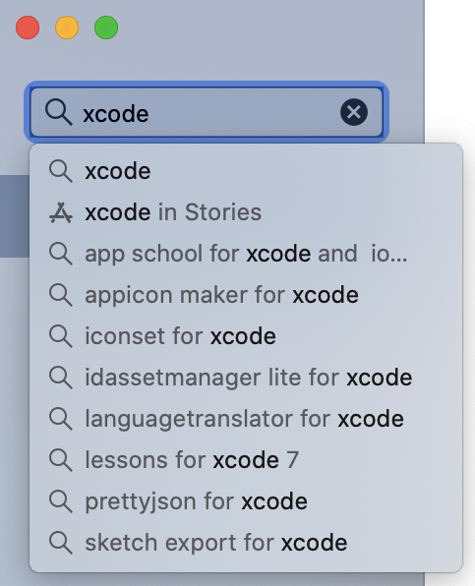Pick "languagetranslator for xcode" suggestion
This screenshot has height=586, width=475.
246,419
